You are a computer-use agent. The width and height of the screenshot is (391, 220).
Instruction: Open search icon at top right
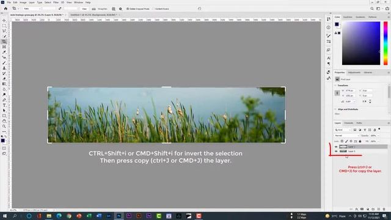click(372, 9)
